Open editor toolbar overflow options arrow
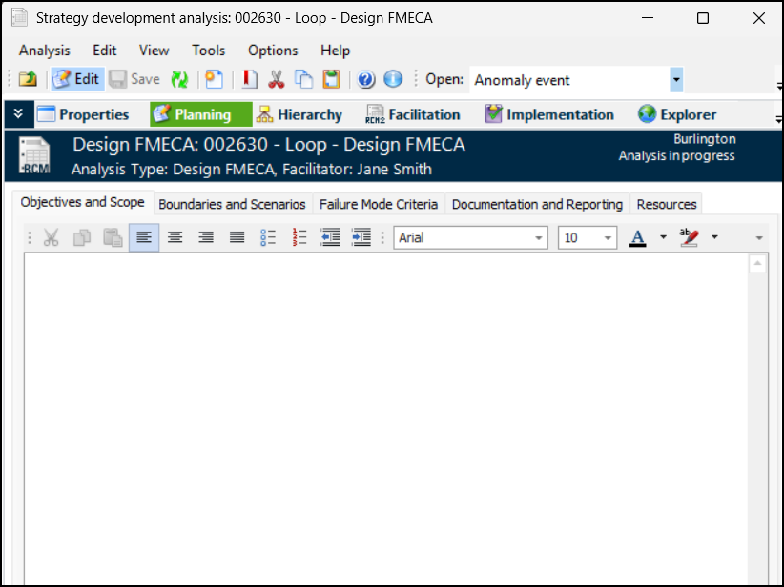The image size is (784, 587). [x=759, y=238]
